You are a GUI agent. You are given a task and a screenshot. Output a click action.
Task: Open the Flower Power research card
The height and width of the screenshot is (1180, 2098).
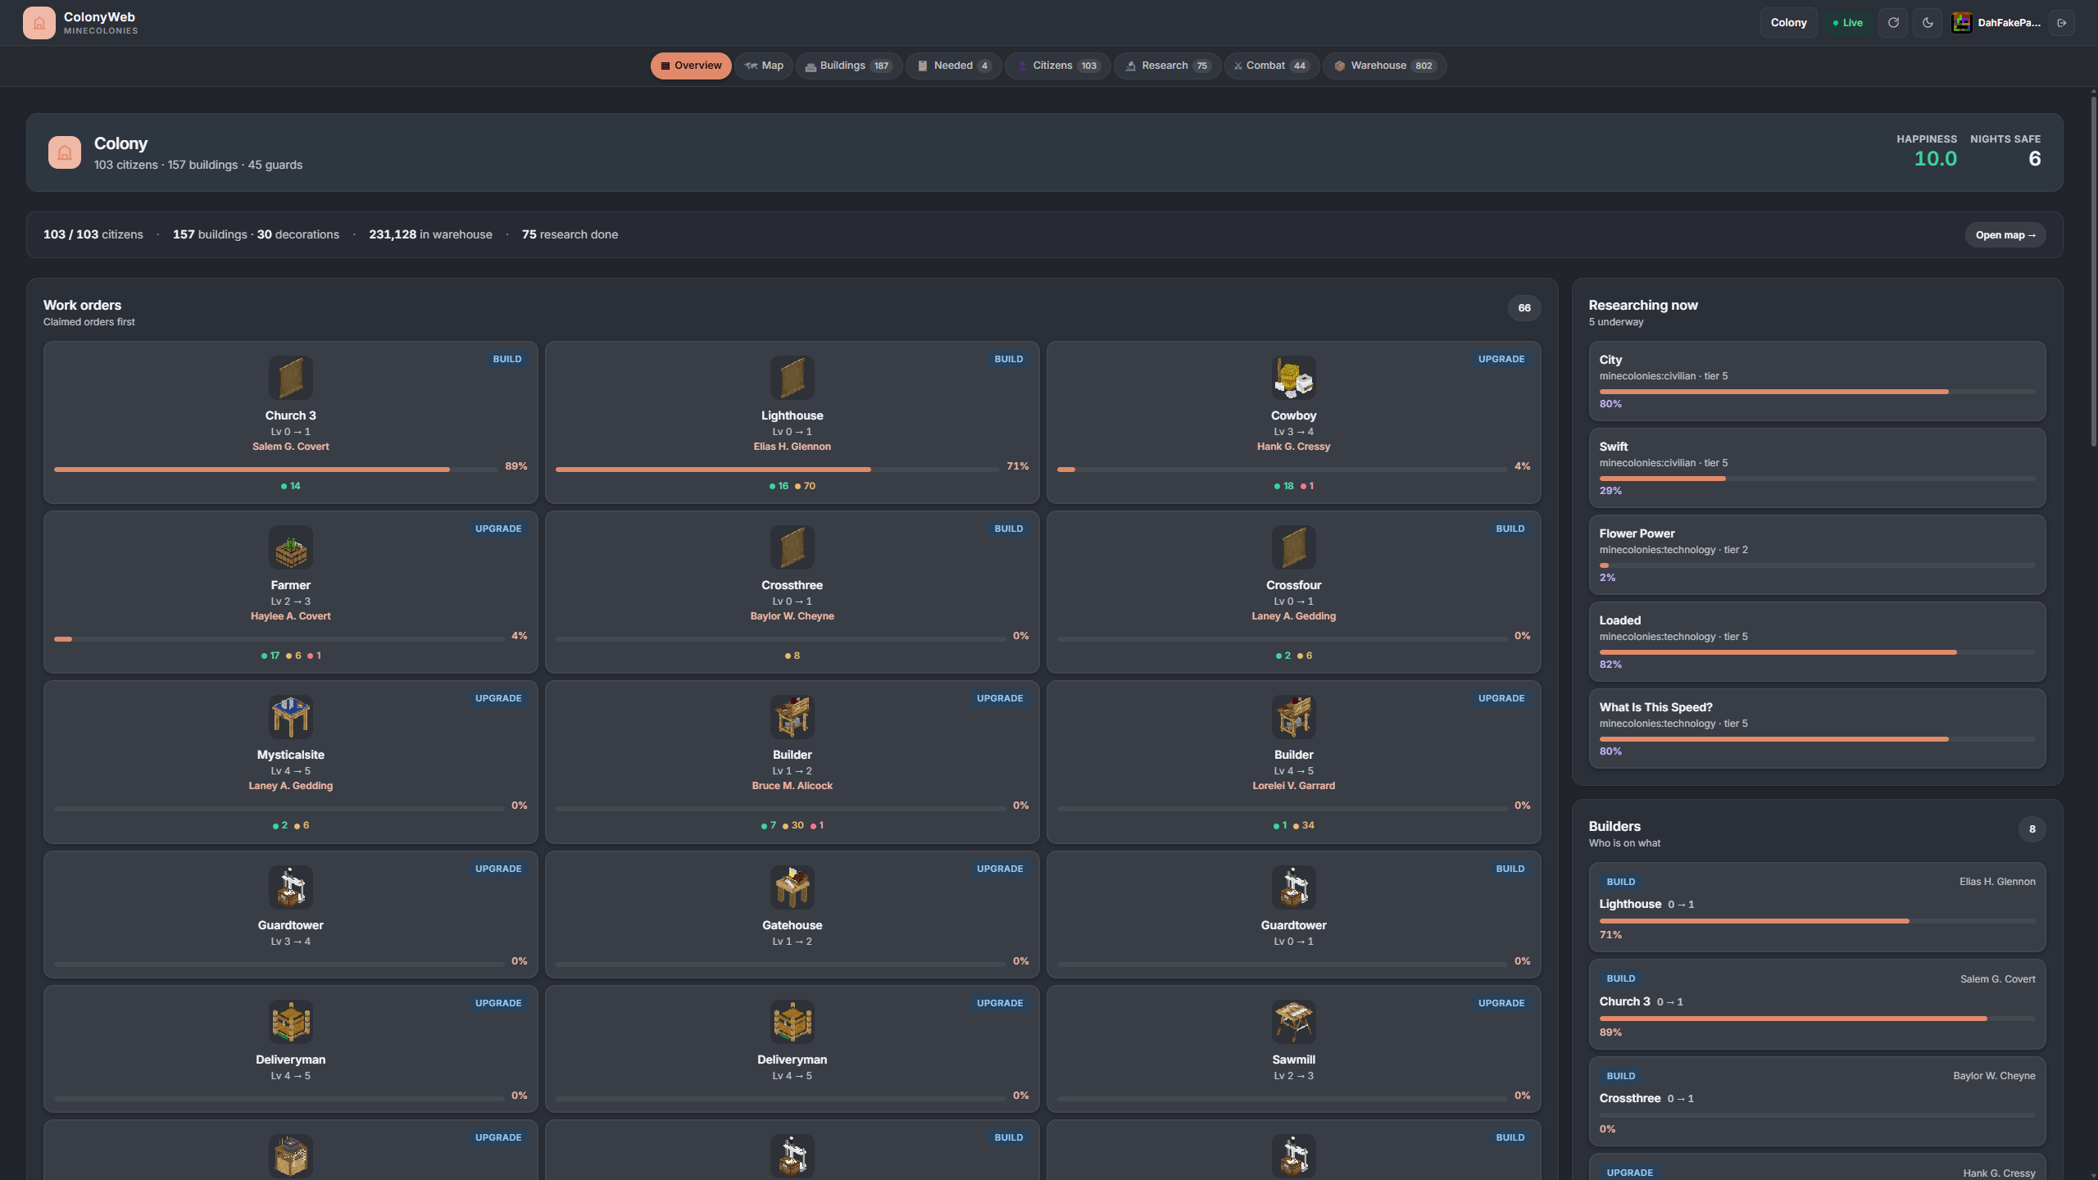tap(1817, 555)
